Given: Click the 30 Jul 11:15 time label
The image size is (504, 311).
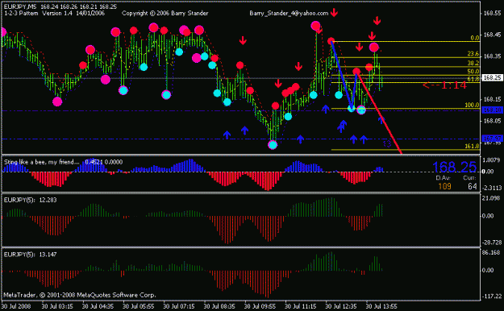Looking at the screenshot, I should [x=301, y=306].
